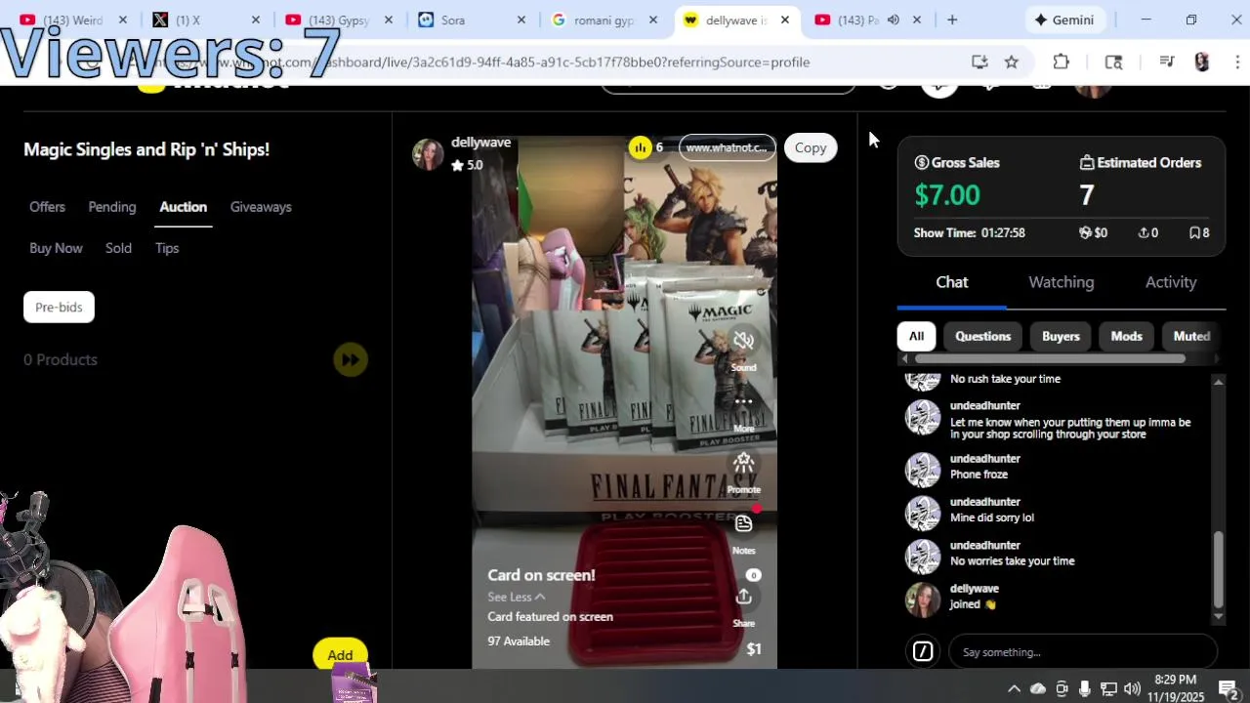The width and height of the screenshot is (1250, 703).
Task: Click the chat vertical scrollbar thumb
Action: tap(1218, 570)
